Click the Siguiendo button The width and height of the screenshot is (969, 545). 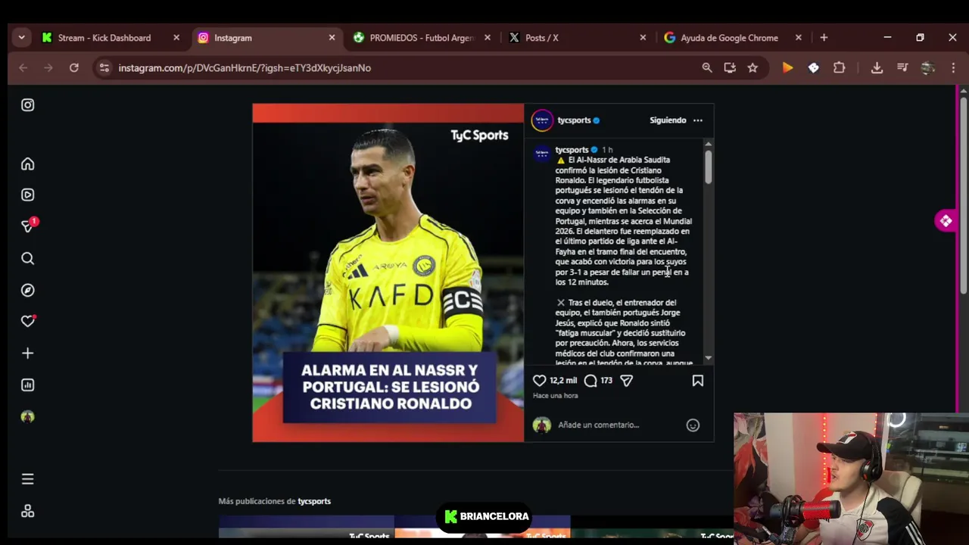coord(668,120)
